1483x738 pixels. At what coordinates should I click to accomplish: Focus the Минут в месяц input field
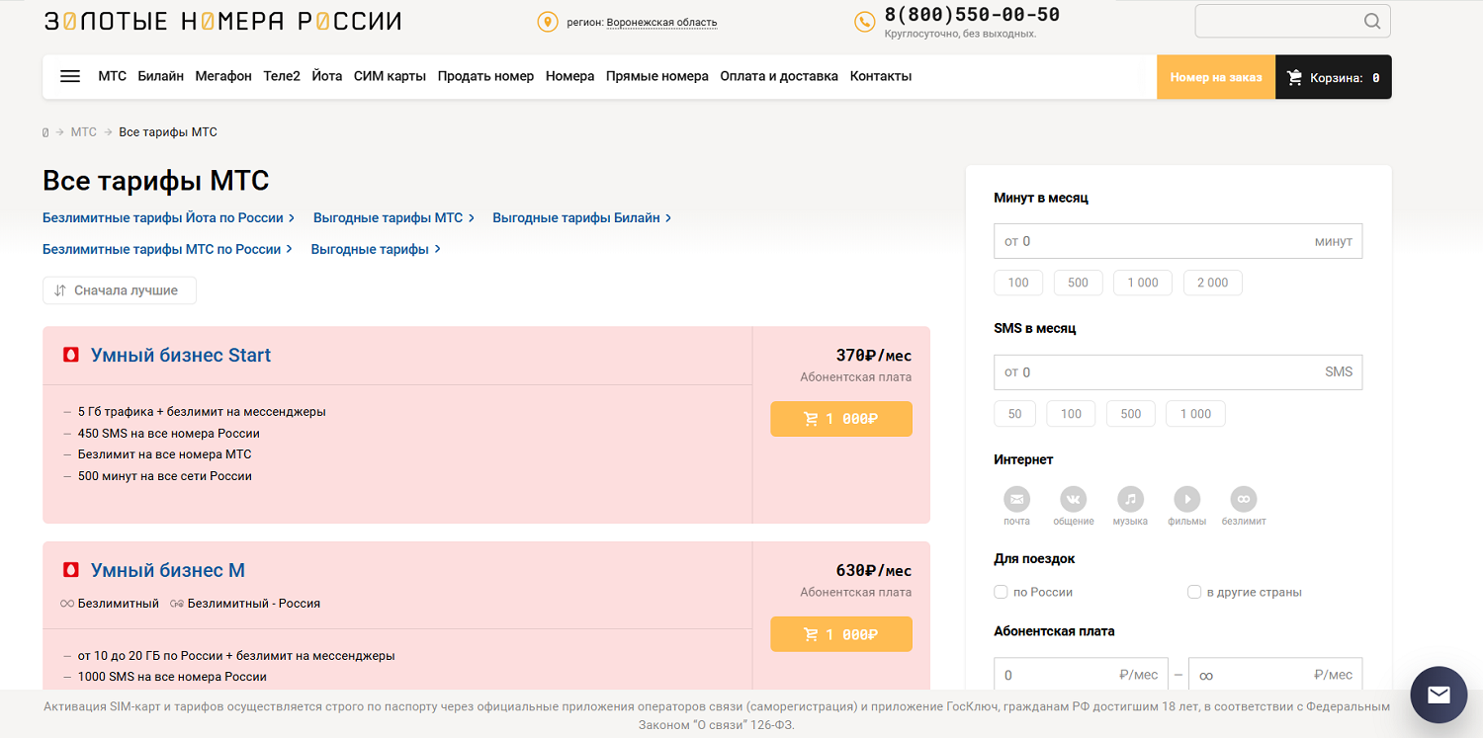[x=1178, y=241]
